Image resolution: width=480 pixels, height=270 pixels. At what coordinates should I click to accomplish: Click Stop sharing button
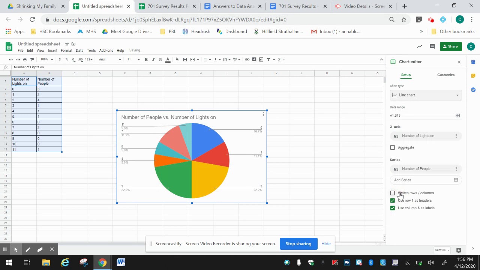298,244
